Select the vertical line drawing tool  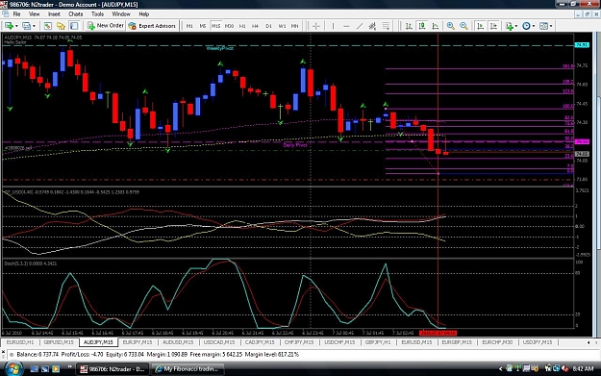333,26
